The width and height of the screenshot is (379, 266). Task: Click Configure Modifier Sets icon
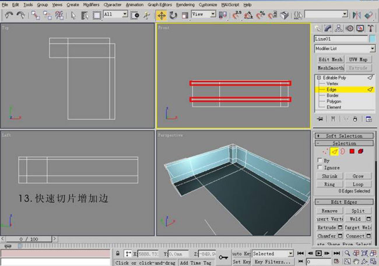(369, 119)
